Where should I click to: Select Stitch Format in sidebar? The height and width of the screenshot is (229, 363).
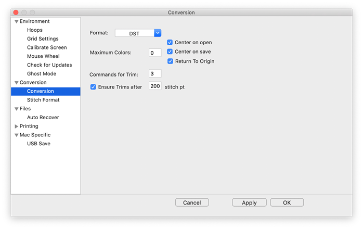coord(43,100)
